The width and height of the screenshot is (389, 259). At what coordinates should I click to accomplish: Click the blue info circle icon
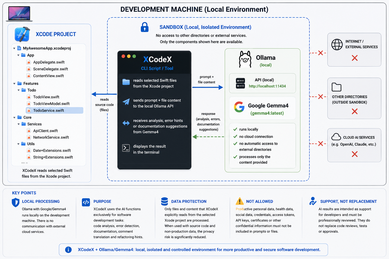(68, 250)
